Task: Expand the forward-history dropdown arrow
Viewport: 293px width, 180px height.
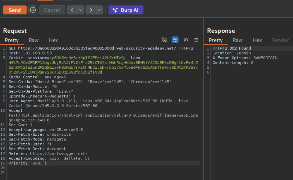Action: [x=99, y=10]
